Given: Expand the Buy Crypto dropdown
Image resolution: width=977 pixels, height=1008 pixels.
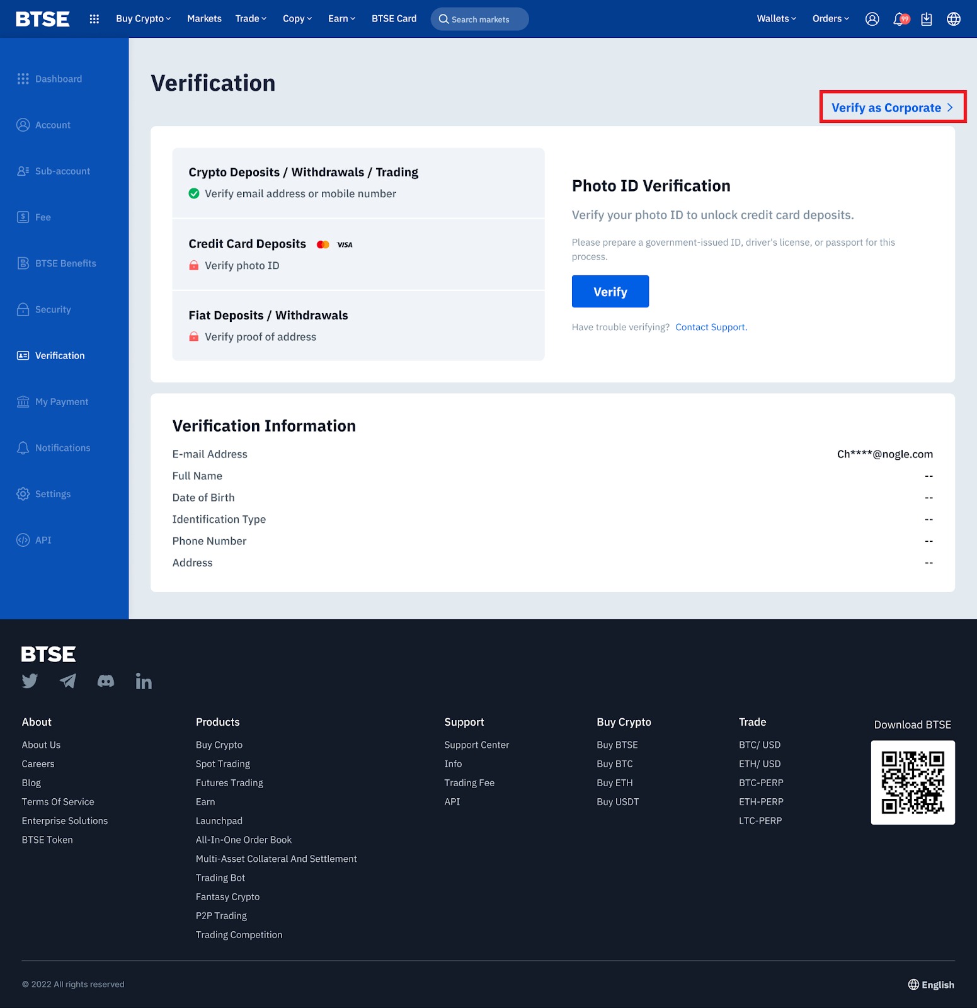Looking at the screenshot, I should (144, 19).
